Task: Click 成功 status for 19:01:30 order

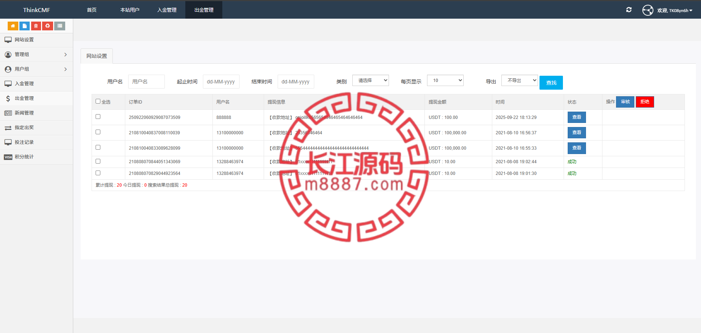Action: click(x=572, y=173)
